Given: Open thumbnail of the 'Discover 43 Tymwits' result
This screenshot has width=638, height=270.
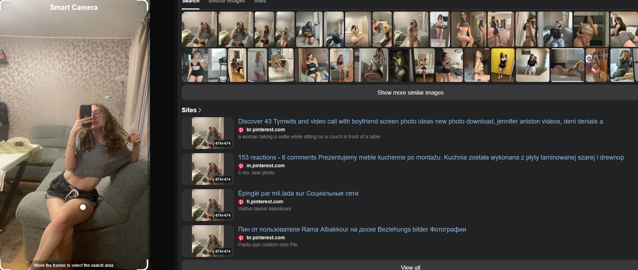Looking at the screenshot, I should click(208, 133).
